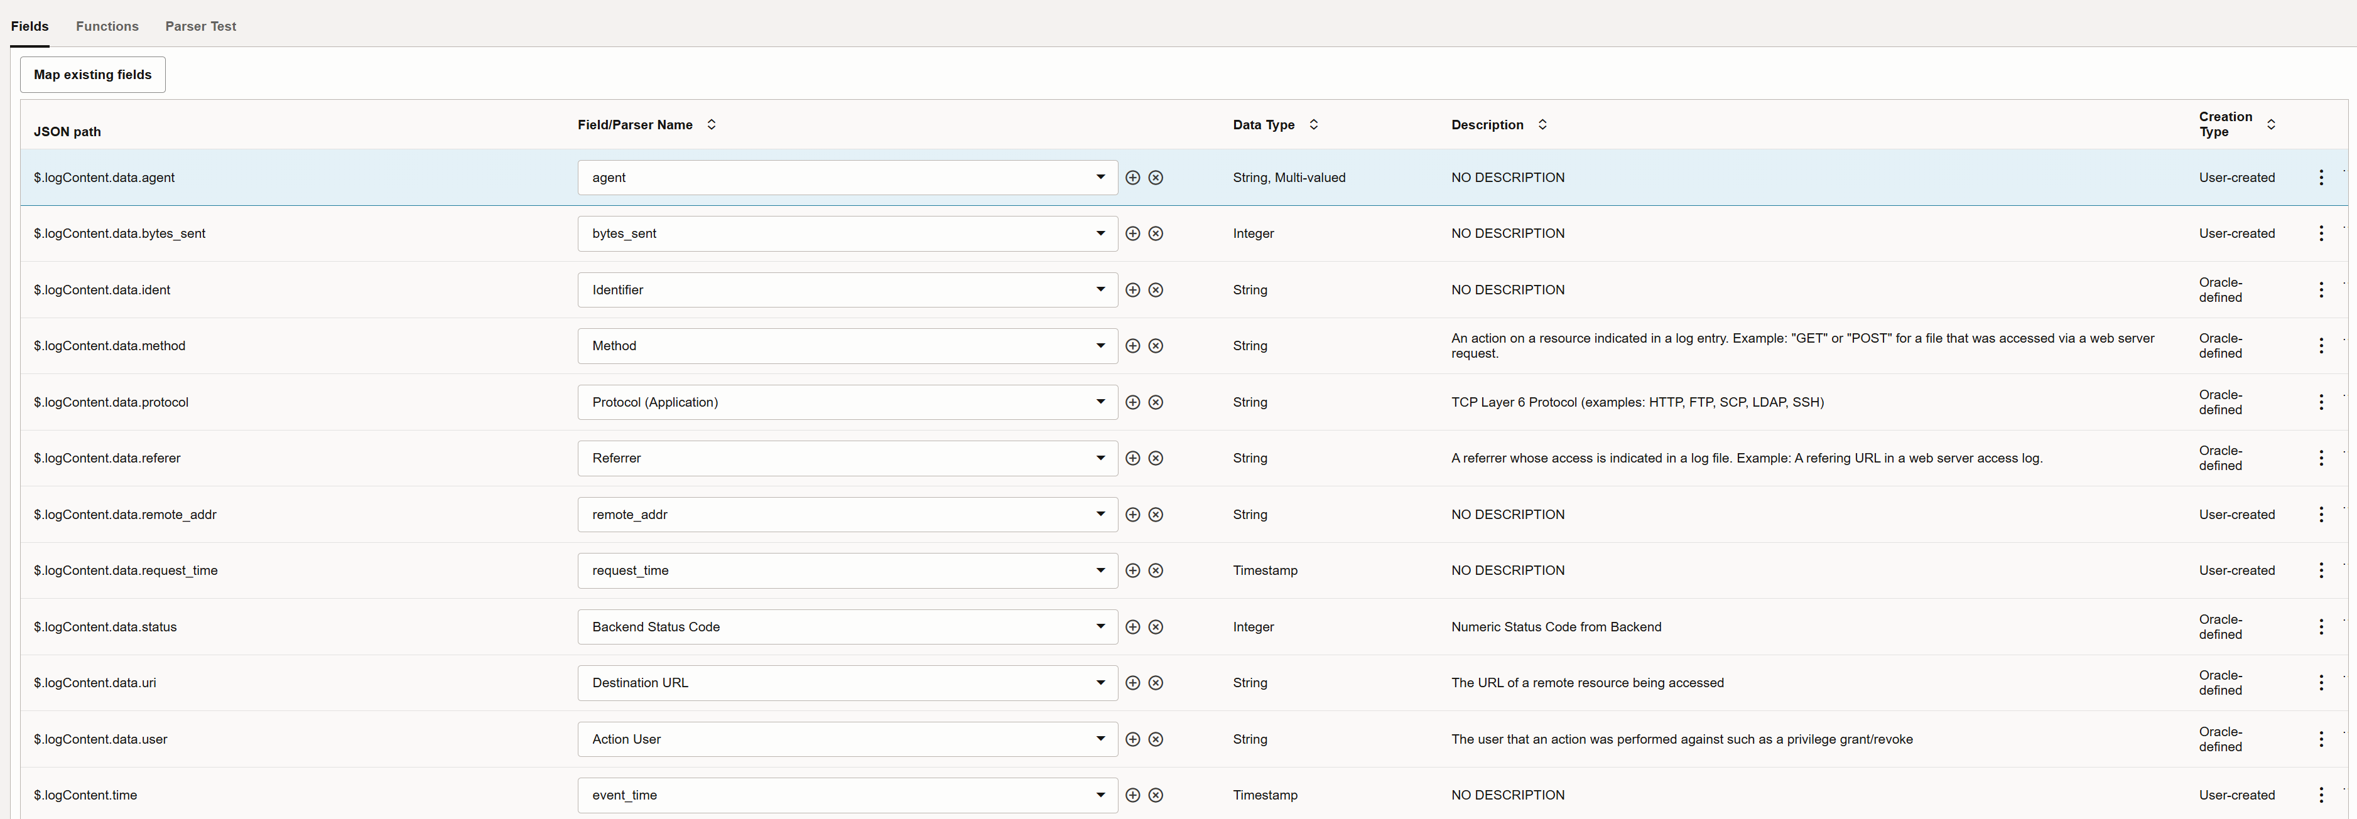The width and height of the screenshot is (2357, 819).
Task: Open the three-dot menu for Destination URL row
Action: coord(2321,683)
